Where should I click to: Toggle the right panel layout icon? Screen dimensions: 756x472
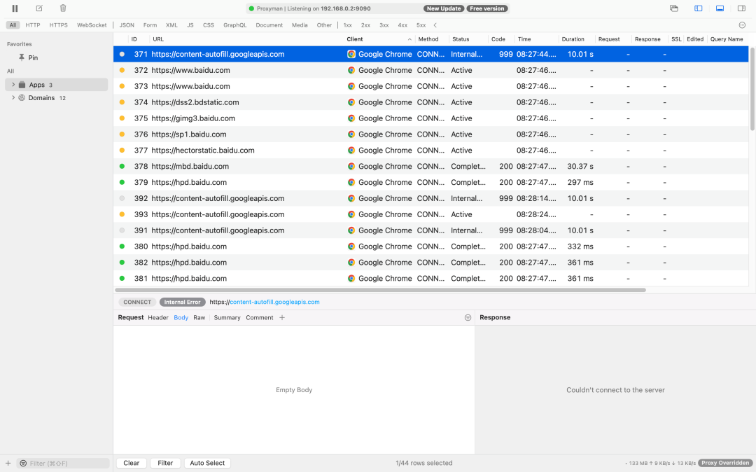(x=741, y=8)
